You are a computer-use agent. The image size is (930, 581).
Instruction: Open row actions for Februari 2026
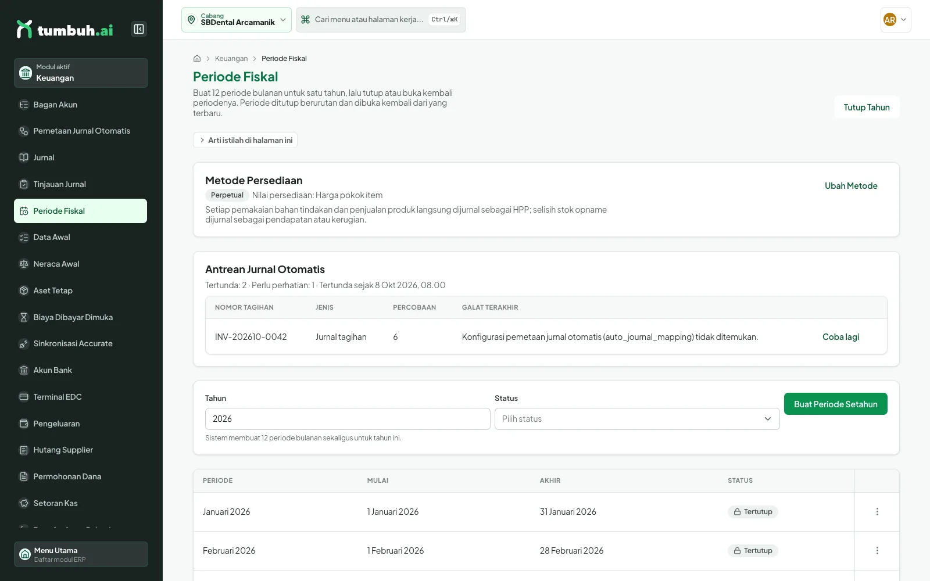877,551
